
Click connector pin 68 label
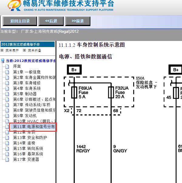coord(116,111)
